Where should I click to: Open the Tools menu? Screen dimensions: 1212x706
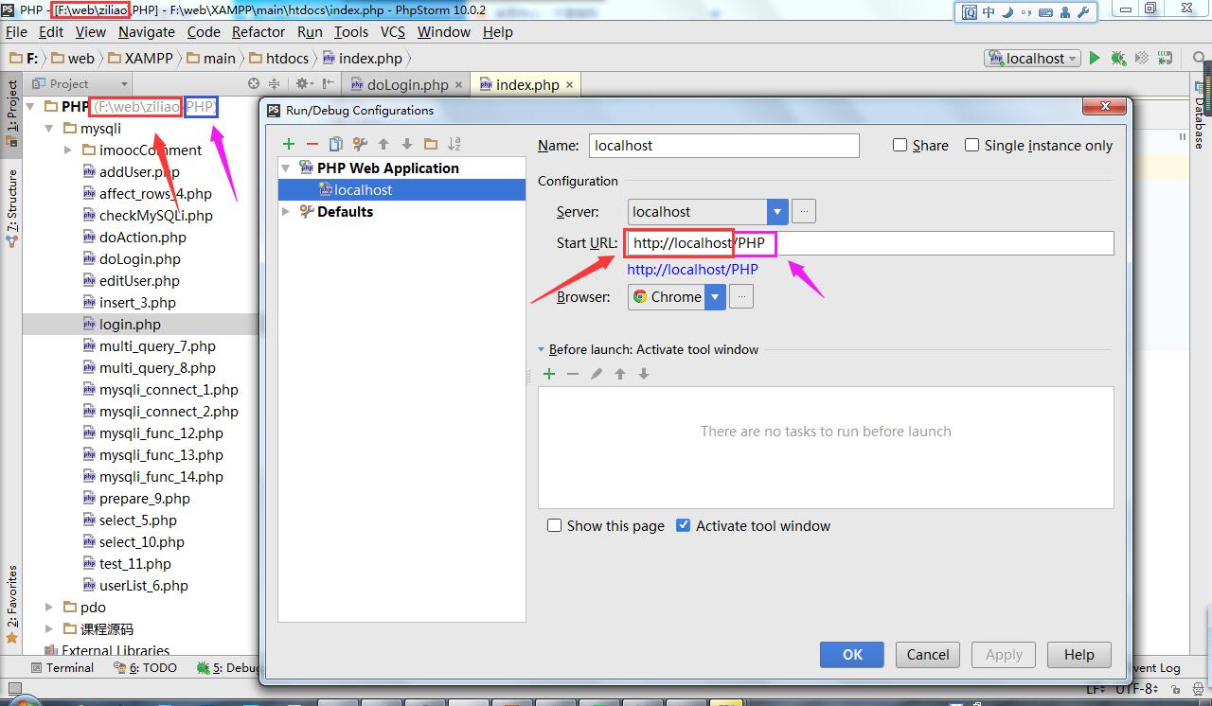351,31
